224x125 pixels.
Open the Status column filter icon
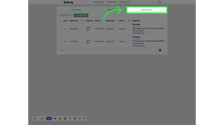[x=129, y=21]
